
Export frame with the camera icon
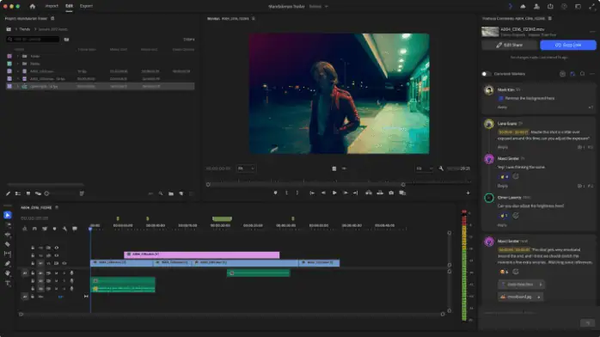[x=391, y=193]
